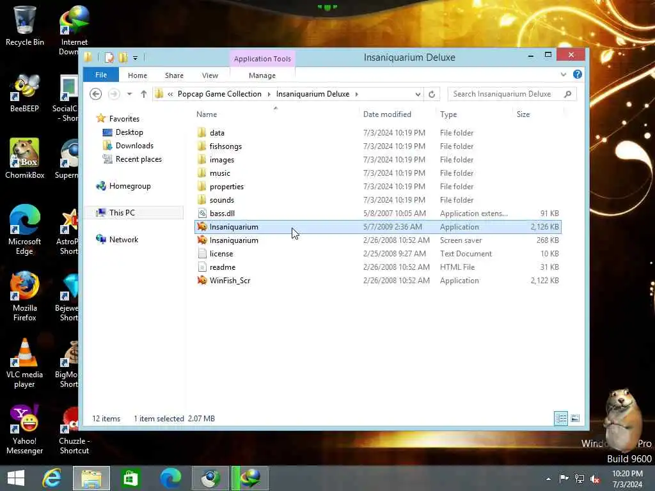The height and width of the screenshot is (491, 655).
Task: Click the New folder quick access icon
Action: point(123,57)
